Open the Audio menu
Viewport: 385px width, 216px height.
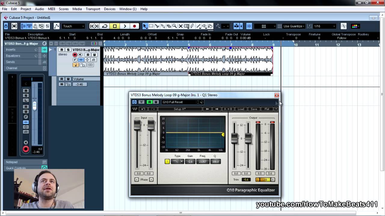click(x=39, y=9)
